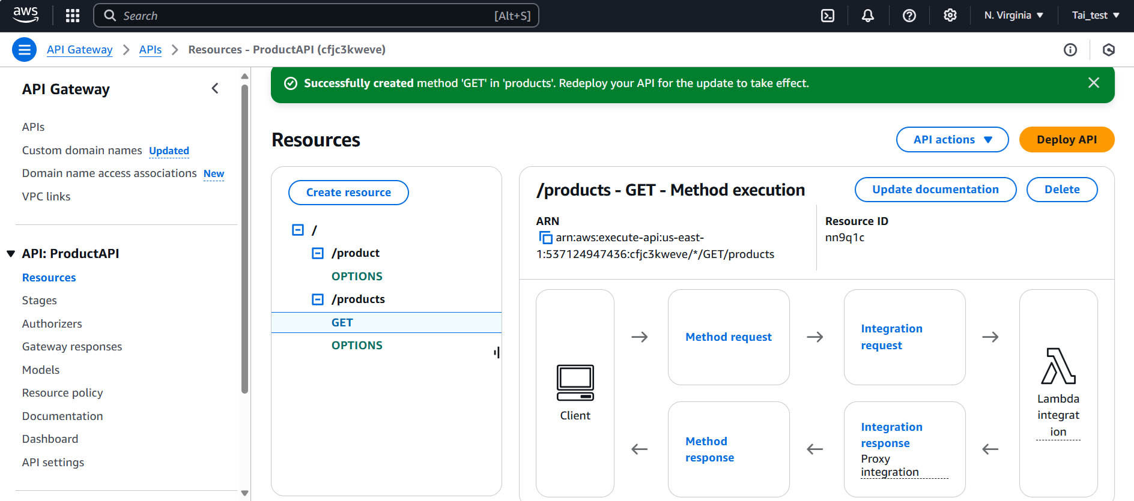Click the Deploy API button
Image resolution: width=1134 pixels, height=501 pixels.
(x=1067, y=140)
